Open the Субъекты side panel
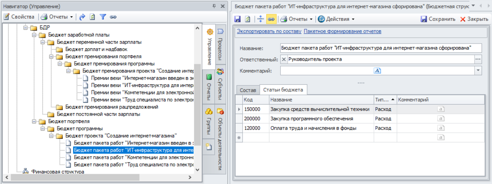This screenshot has height=184, width=492. tap(220, 85)
